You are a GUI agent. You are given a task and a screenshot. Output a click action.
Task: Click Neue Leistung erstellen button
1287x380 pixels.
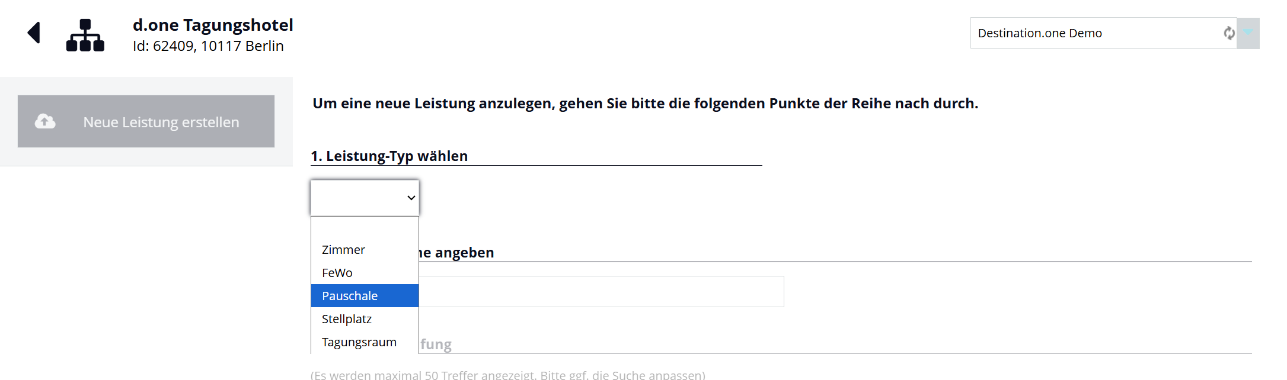[x=146, y=121]
